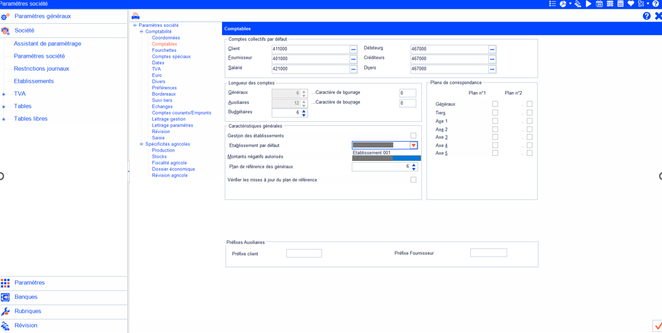This screenshot has width=662, height=333.
Task: Click the Banques safe icon
Action: tap(5, 297)
